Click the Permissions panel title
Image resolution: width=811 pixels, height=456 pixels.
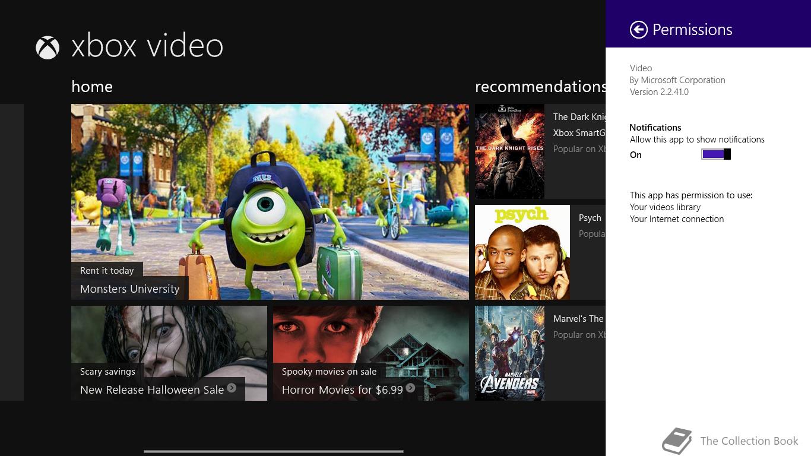coord(692,30)
